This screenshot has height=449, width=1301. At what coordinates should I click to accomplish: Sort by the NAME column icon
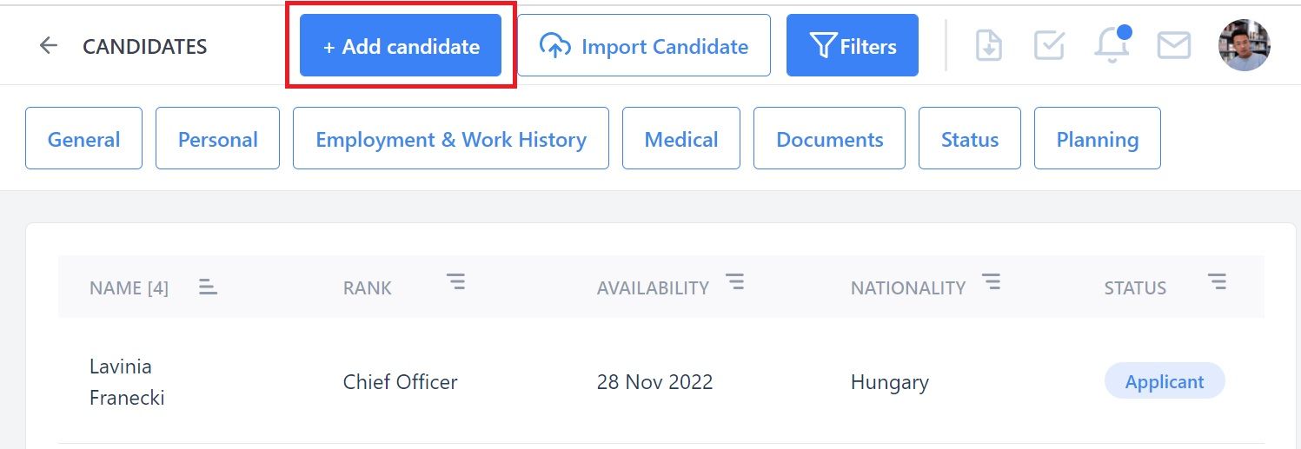(208, 287)
